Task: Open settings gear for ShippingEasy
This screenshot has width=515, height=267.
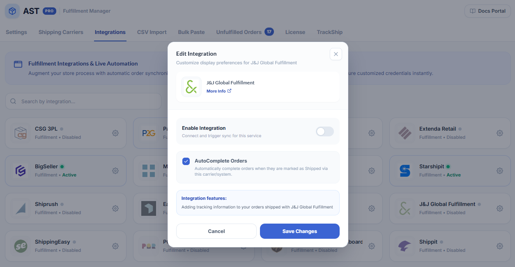Action: pos(115,246)
